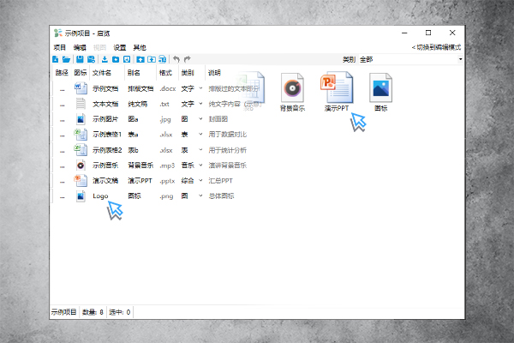Click the image icon in 示例图片 row

pyautogui.click(x=81, y=119)
